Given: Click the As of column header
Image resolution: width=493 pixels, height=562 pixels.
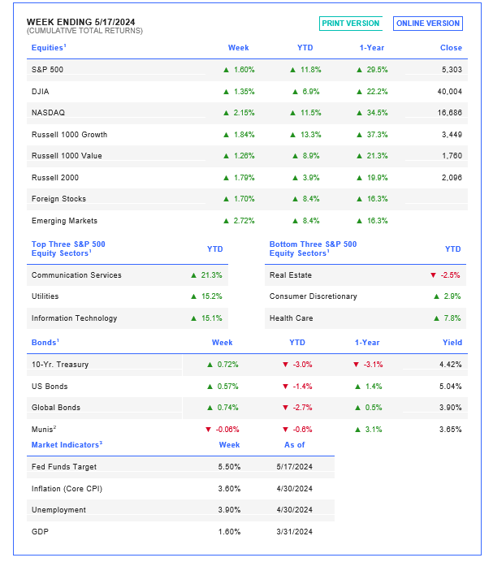Looking at the screenshot, I should click(x=294, y=445).
